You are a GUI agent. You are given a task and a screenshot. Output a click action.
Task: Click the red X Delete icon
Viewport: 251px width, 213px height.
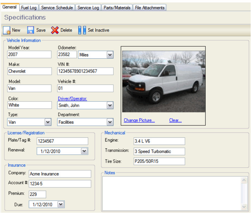coord(55,30)
